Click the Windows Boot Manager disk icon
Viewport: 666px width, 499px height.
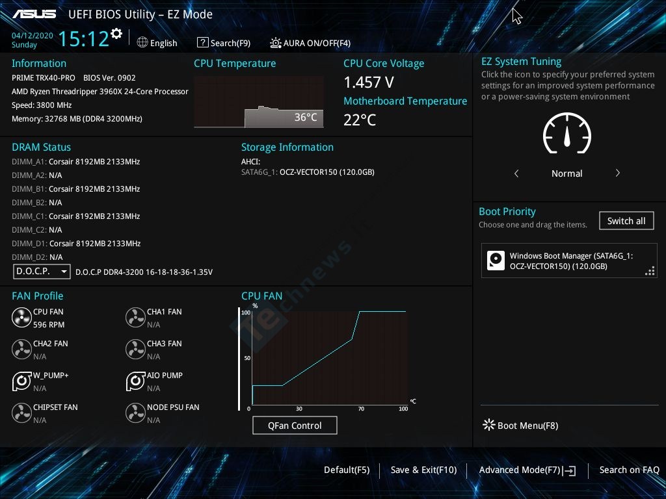pyautogui.click(x=496, y=261)
